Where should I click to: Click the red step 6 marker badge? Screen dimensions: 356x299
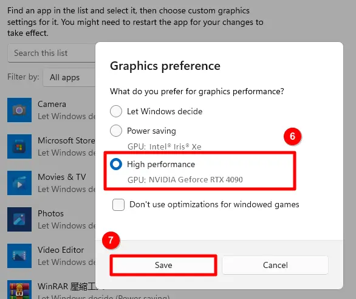(292, 136)
